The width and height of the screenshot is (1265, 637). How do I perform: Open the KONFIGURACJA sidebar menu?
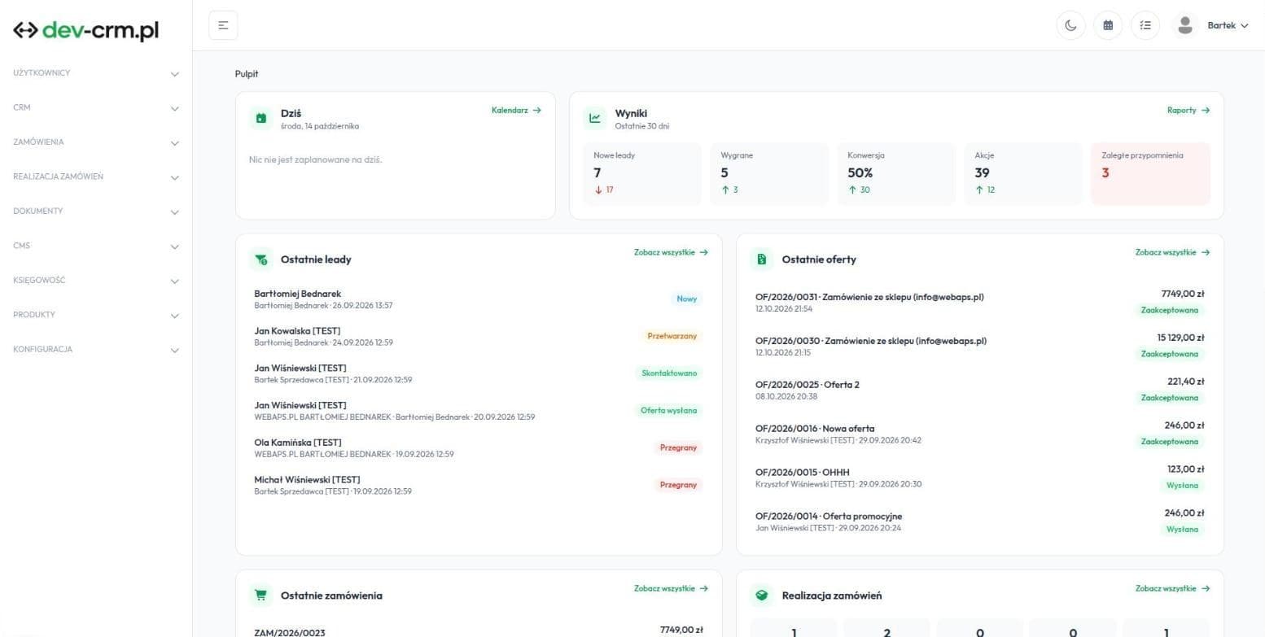click(96, 350)
